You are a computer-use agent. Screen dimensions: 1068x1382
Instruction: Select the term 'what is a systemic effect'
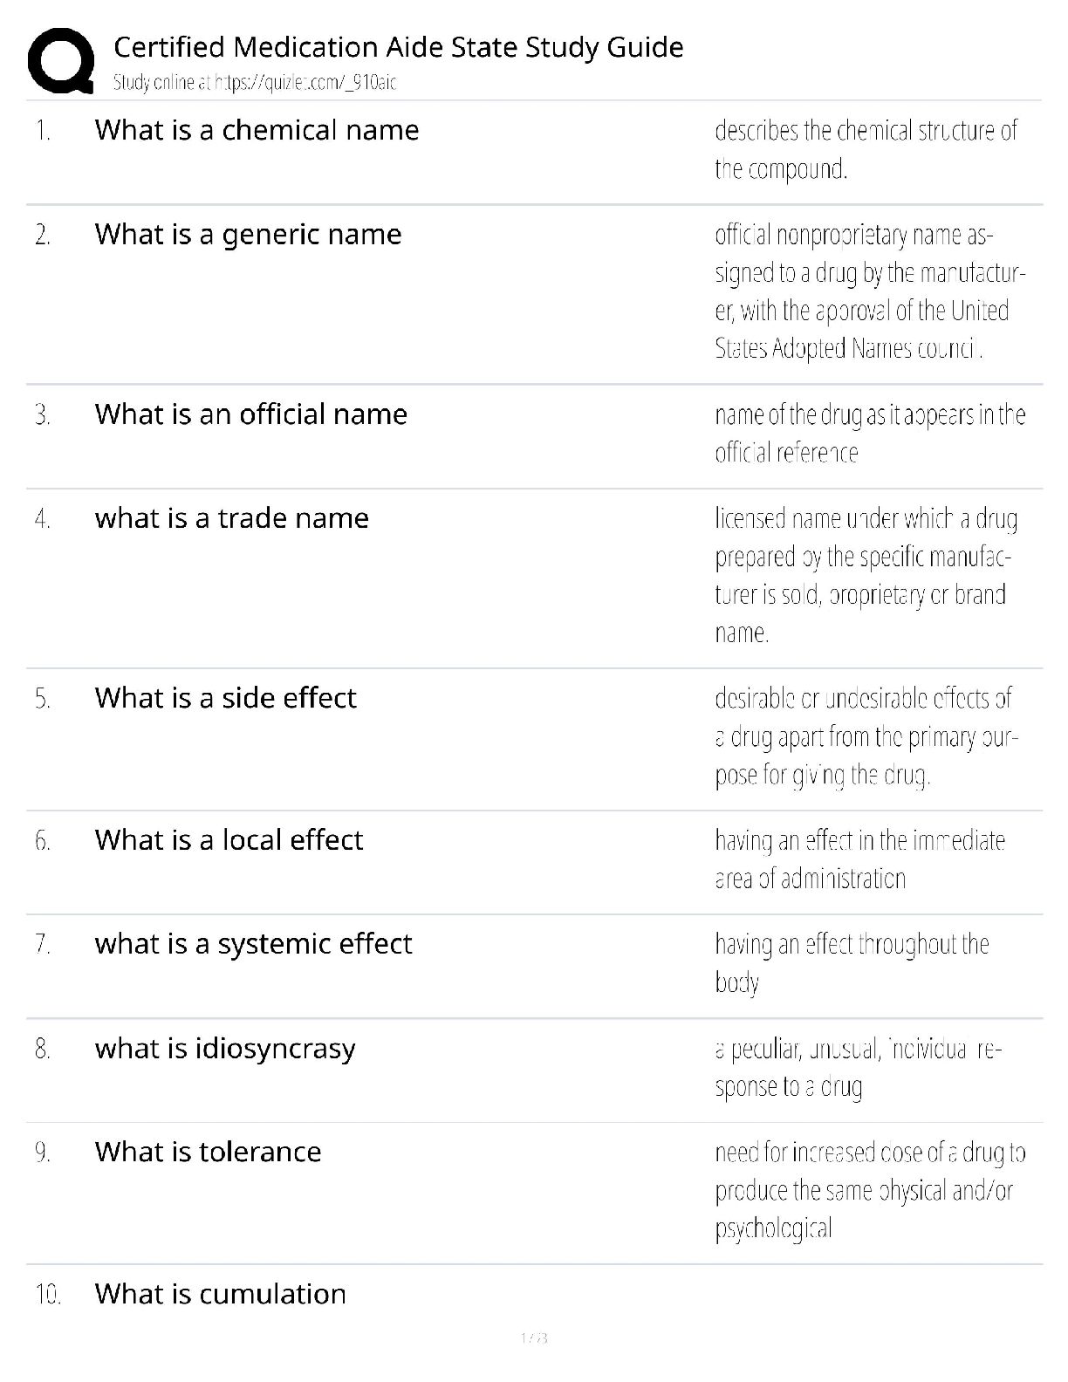click(253, 943)
